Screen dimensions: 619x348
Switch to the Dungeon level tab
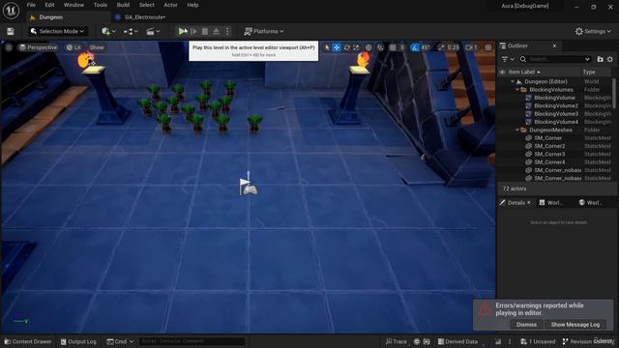[x=51, y=17]
